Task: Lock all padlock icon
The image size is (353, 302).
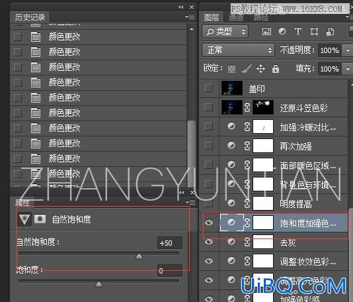Action: (276, 69)
